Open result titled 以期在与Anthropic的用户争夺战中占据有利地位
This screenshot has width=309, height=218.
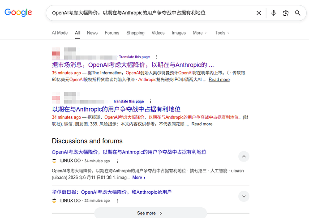tap(116, 109)
